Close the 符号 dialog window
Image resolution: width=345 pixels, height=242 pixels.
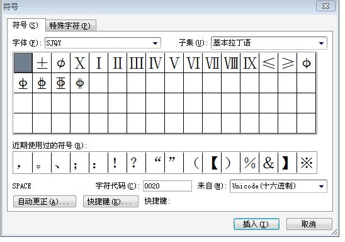click(326, 6)
